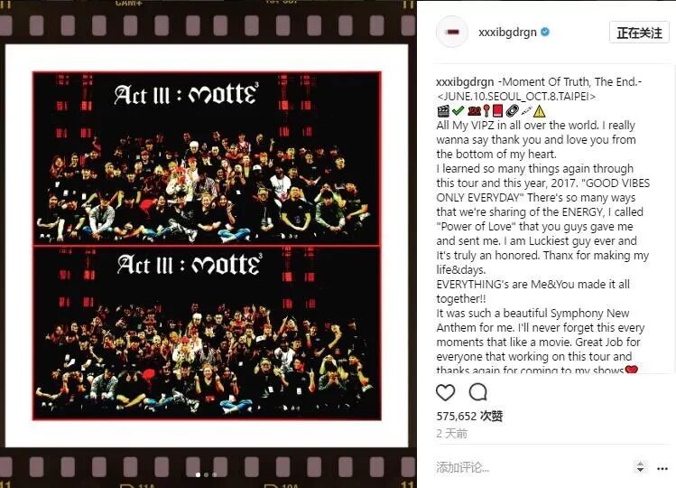676x488 pixels.
Task: Open more options three-dot menu
Action: pyautogui.click(x=662, y=468)
